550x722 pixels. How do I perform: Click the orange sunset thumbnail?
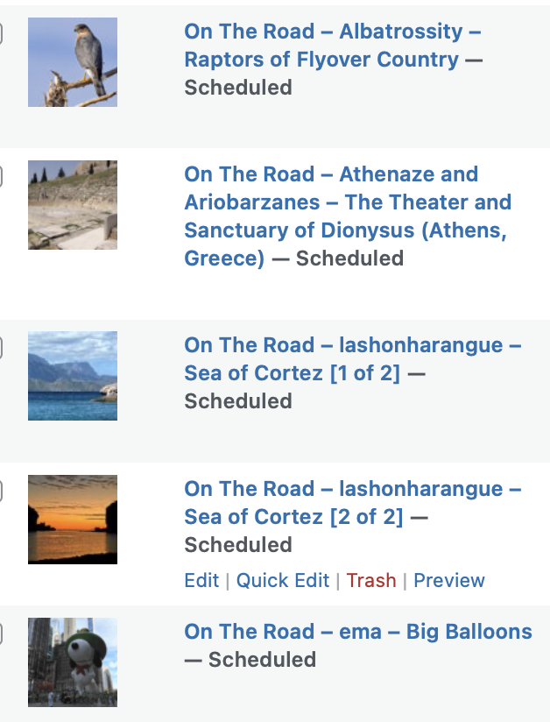point(73,519)
